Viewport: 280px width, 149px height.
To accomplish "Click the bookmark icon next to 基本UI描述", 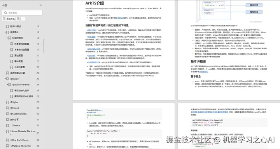I will coord(7,26).
